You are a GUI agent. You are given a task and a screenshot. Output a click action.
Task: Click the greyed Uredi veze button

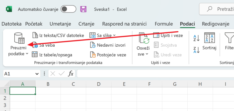coord(168,55)
